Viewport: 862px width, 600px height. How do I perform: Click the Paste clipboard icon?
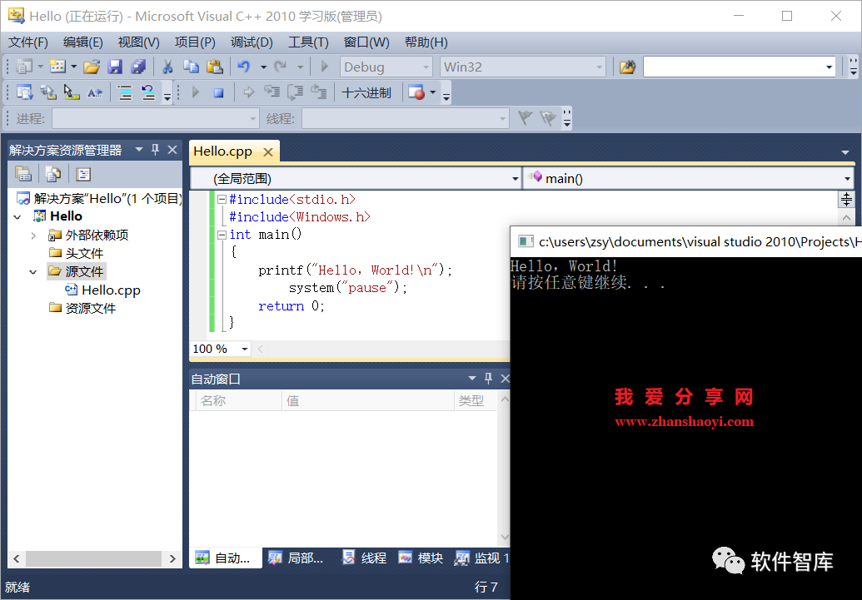coord(214,67)
